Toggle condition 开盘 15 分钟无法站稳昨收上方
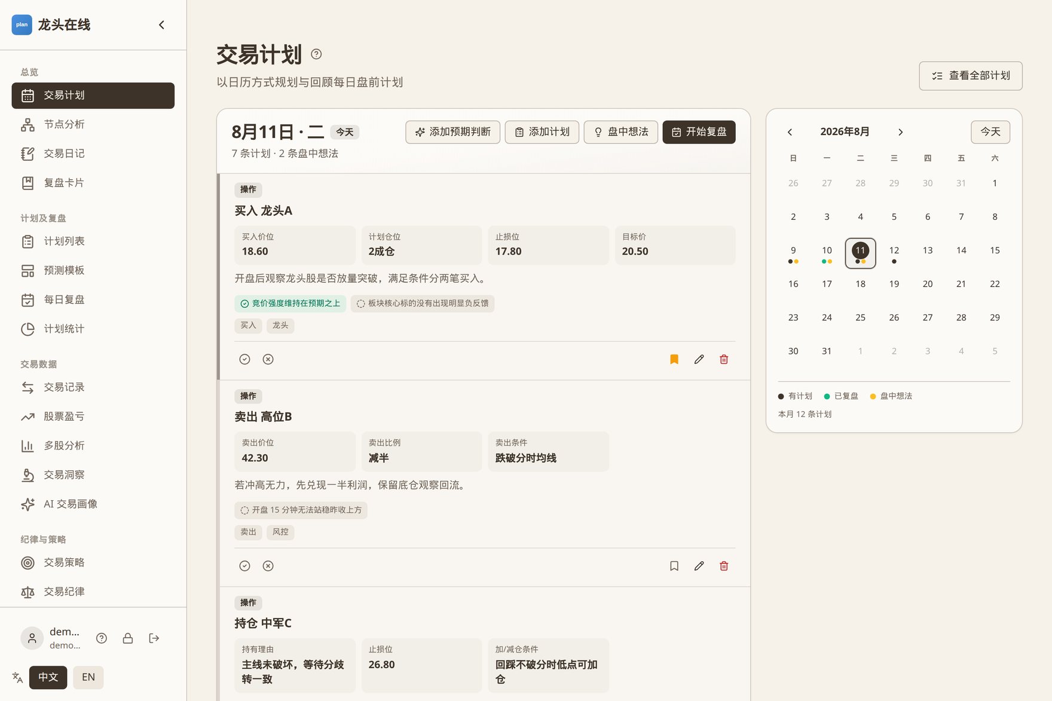 tap(301, 510)
